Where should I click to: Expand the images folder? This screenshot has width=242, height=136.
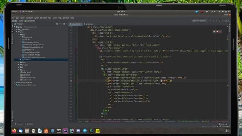click(x=19, y=65)
